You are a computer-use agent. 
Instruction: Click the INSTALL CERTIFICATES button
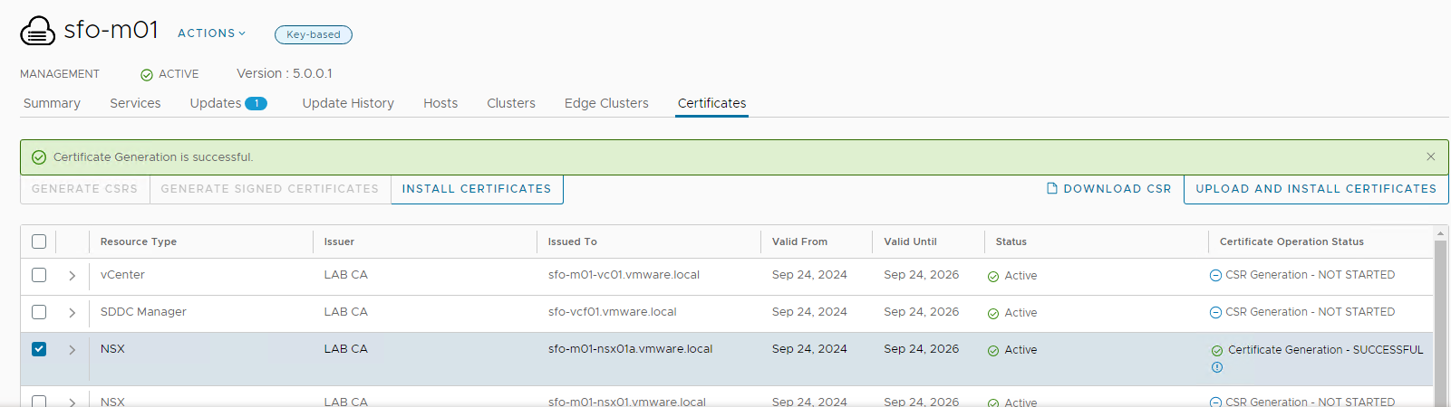click(x=477, y=189)
